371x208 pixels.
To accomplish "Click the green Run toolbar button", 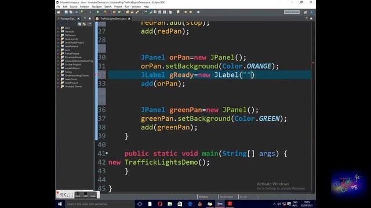I will click(x=98, y=12).
